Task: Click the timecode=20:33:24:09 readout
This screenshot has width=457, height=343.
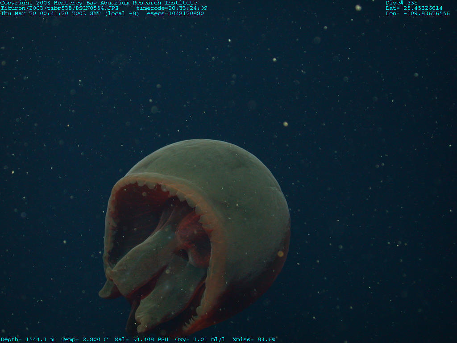Action: [x=171, y=8]
